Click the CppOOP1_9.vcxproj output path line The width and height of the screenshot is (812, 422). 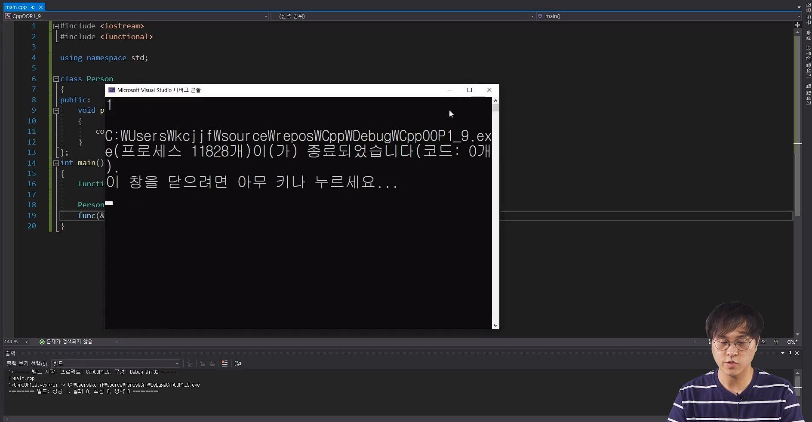(104, 385)
